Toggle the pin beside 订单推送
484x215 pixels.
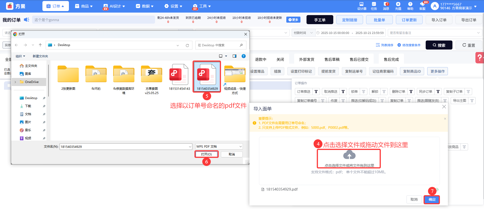[316, 92]
